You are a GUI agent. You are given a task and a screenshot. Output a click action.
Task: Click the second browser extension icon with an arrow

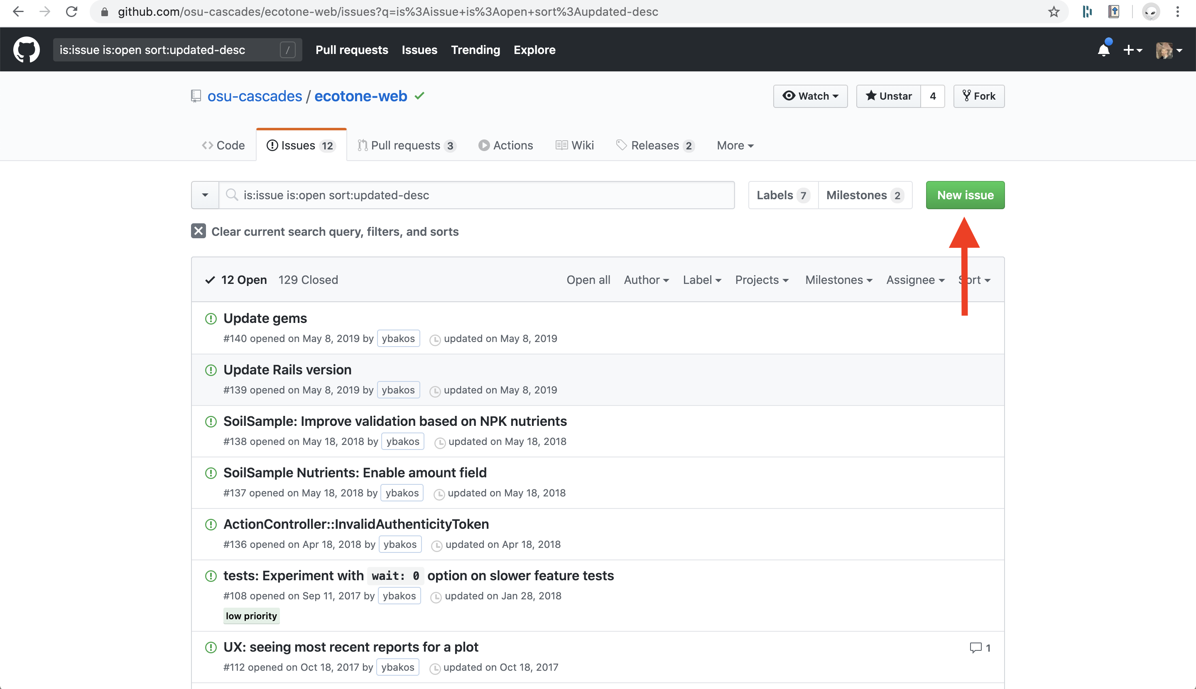1114,12
